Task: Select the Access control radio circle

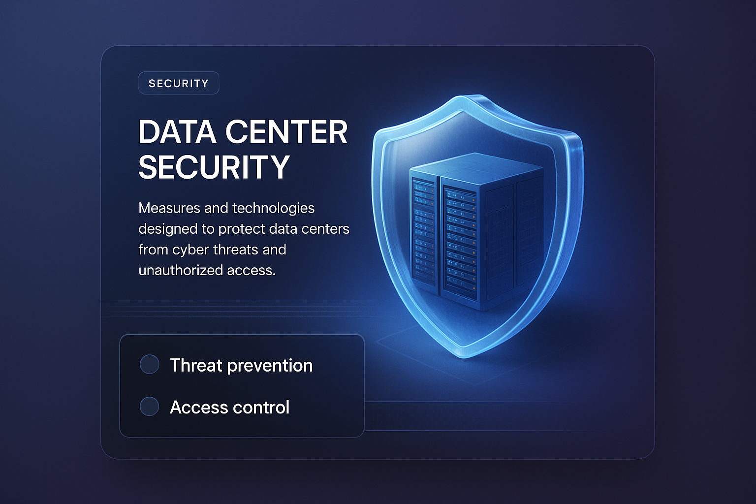Action: coord(149,407)
